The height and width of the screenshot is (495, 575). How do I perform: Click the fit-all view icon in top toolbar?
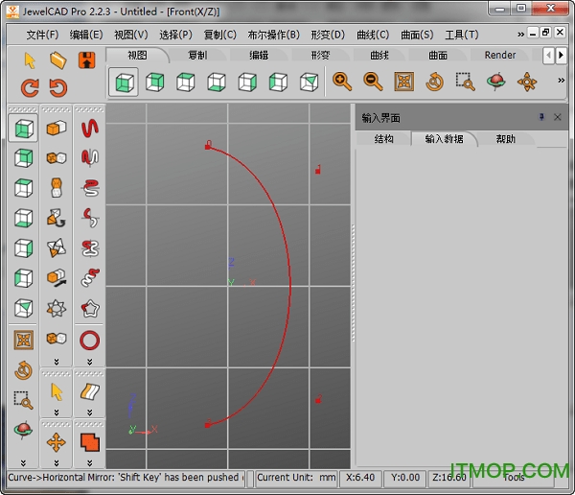click(403, 82)
